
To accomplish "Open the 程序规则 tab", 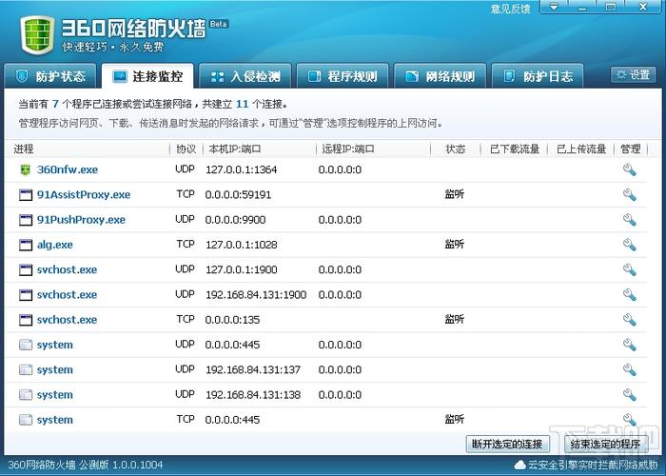I will [x=343, y=76].
